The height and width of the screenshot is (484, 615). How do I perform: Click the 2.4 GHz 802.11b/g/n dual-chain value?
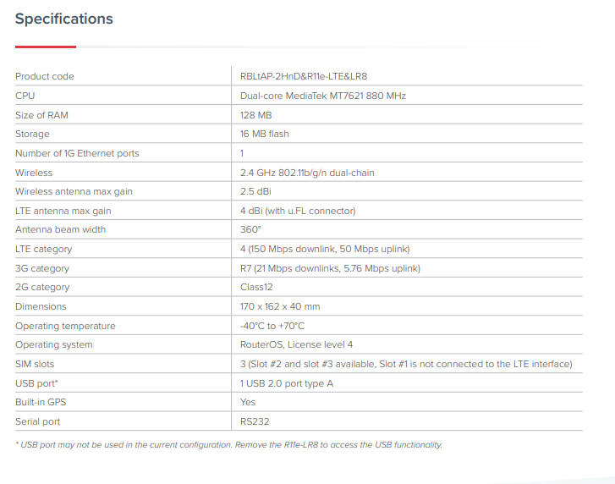(x=307, y=173)
